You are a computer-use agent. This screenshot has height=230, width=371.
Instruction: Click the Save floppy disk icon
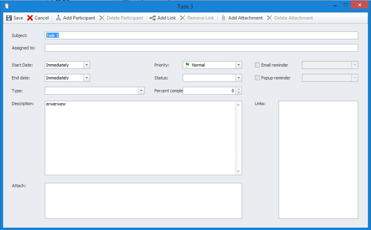tap(9, 18)
